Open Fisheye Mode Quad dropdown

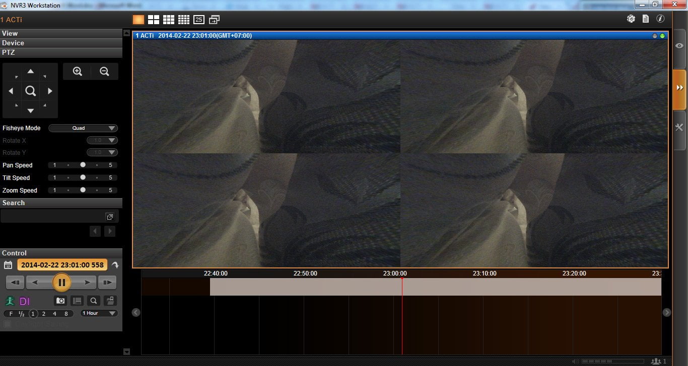pos(83,128)
